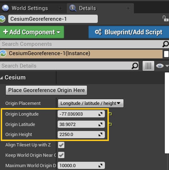
Task: Click the Origin Height label
Action: (19, 135)
